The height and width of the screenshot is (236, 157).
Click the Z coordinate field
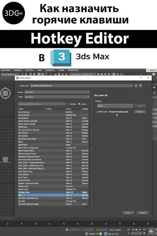tap(103, 230)
